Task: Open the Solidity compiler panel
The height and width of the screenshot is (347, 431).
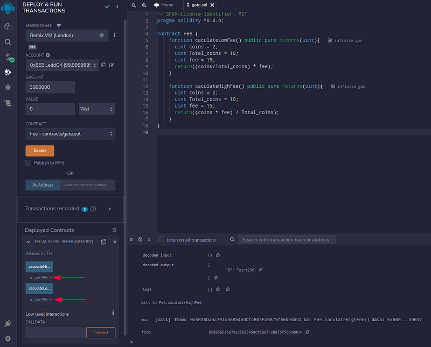Action: click(x=8, y=56)
